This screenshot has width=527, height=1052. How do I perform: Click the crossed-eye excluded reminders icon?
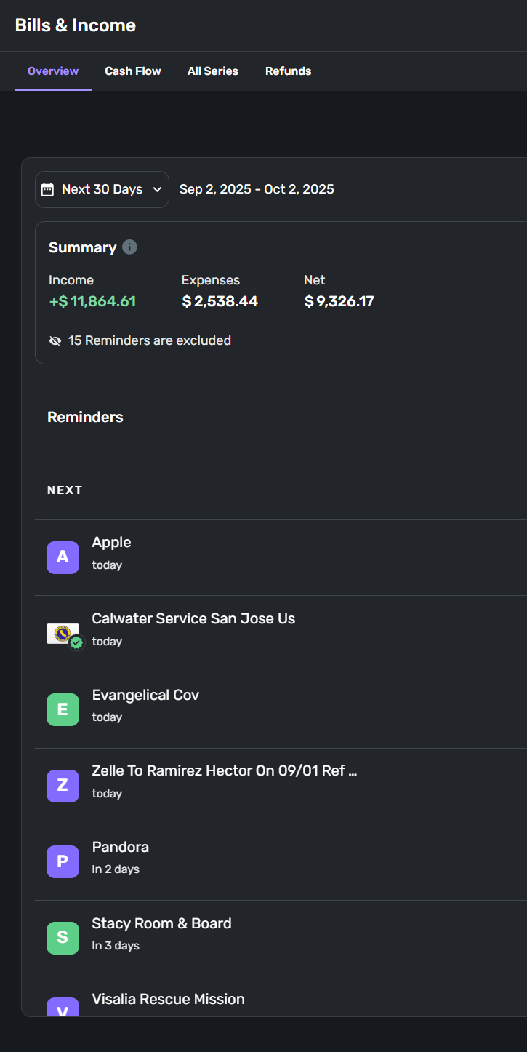click(55, 340)
